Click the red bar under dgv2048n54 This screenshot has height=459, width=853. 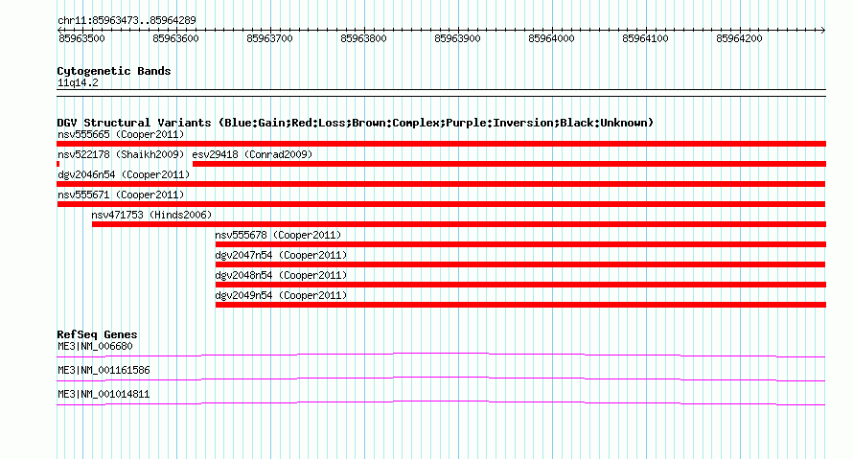520,285
